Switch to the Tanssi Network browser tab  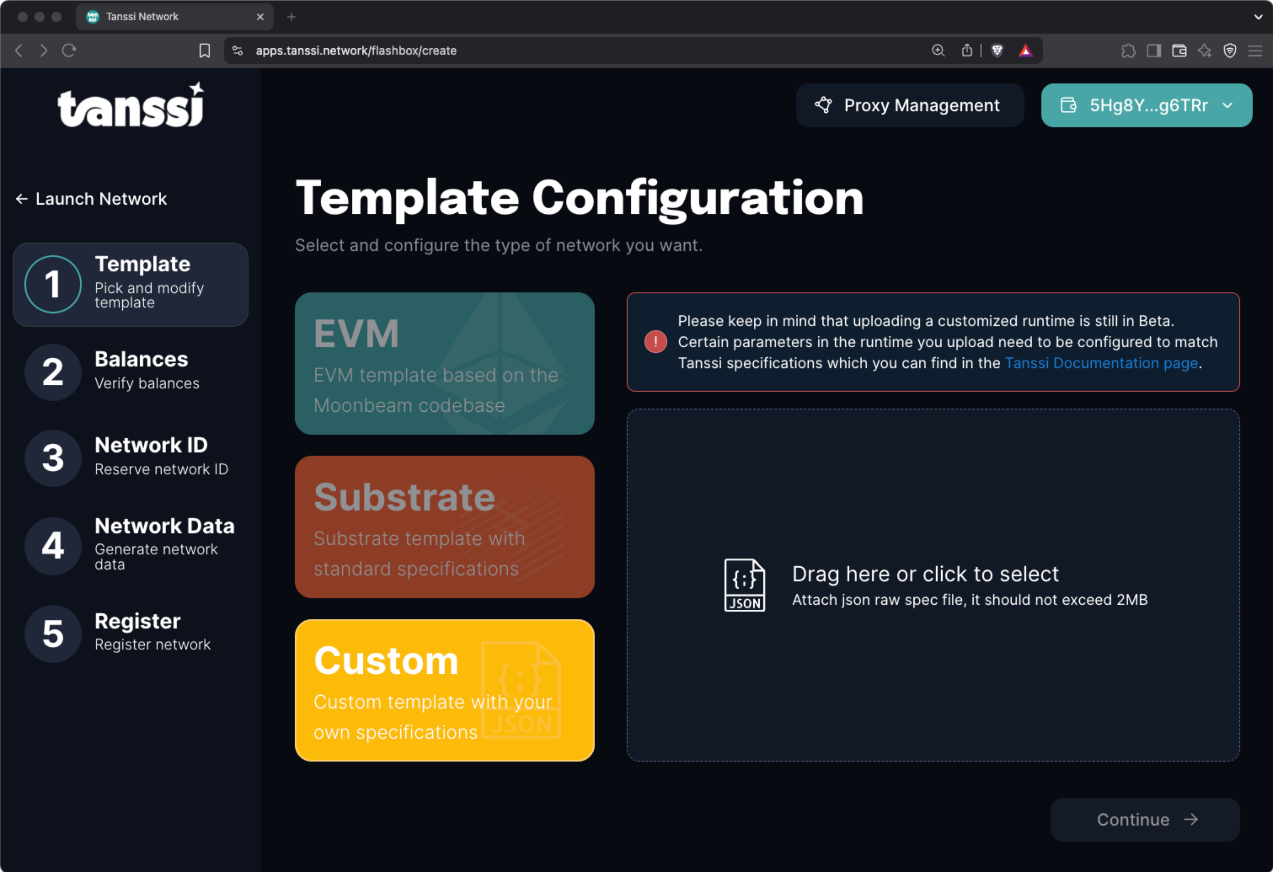pyautogui.click(x=154, y=17)
